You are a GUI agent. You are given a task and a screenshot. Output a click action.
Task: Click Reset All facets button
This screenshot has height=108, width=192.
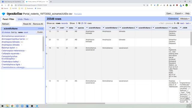[x=27, y=24]
